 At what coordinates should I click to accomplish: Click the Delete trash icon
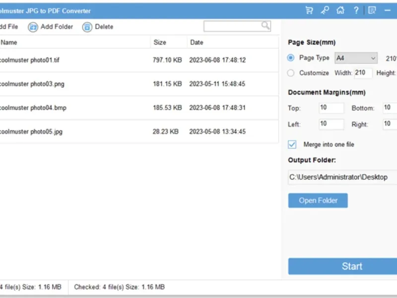(87, 27)
